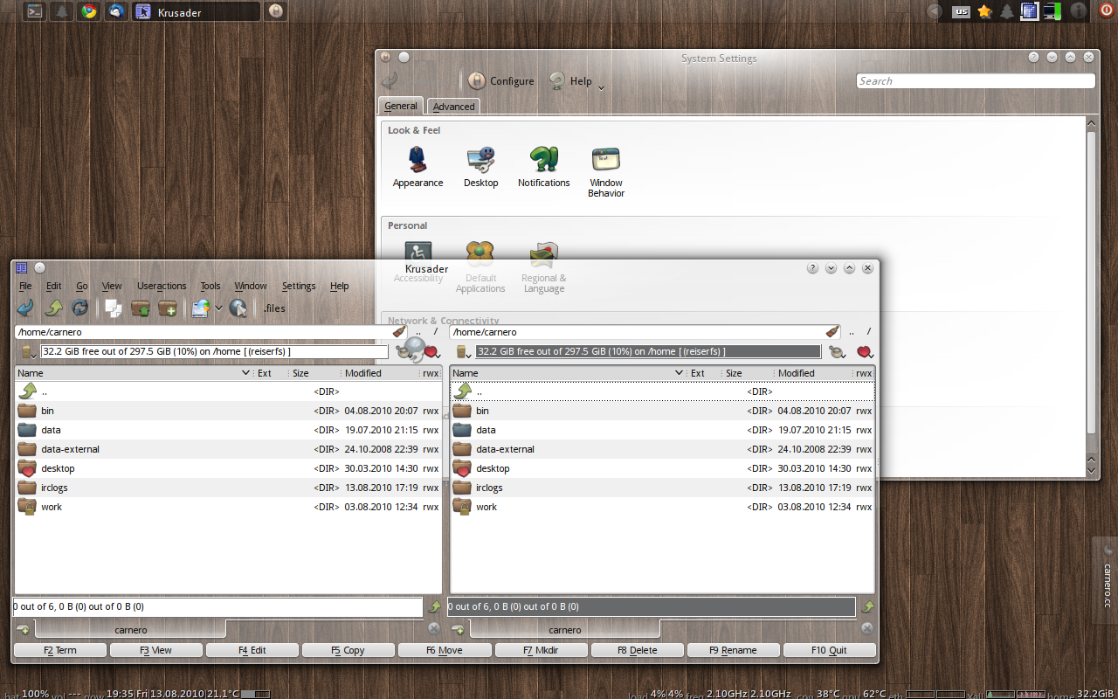Launch Chrome from top panel
The image size is (1118, 699).
pos(87,11)
